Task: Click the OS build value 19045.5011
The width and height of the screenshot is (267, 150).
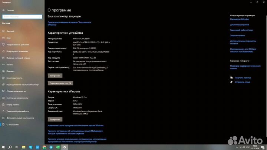Action: pos(77,108)
